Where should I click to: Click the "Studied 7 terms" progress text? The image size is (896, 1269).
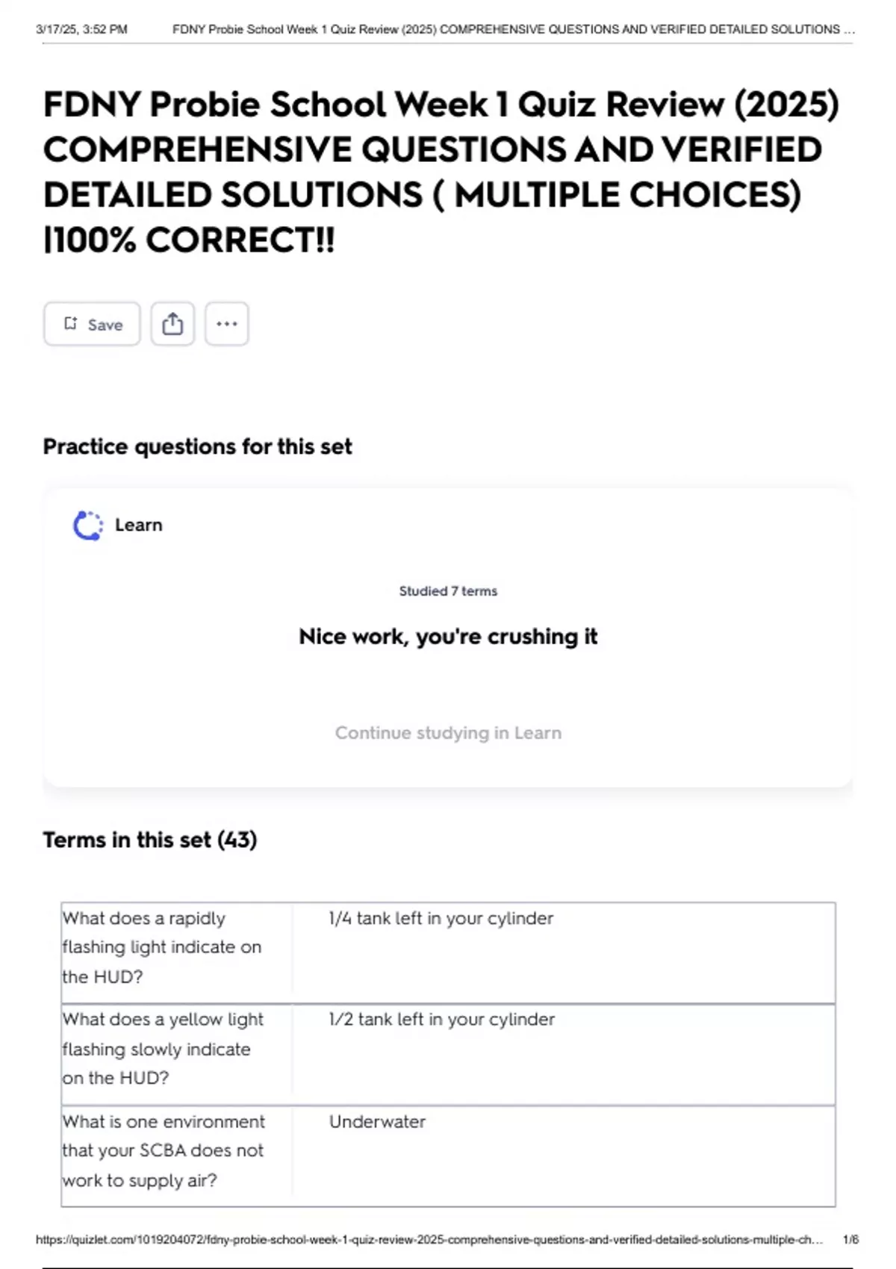click(x=448, y=591)
